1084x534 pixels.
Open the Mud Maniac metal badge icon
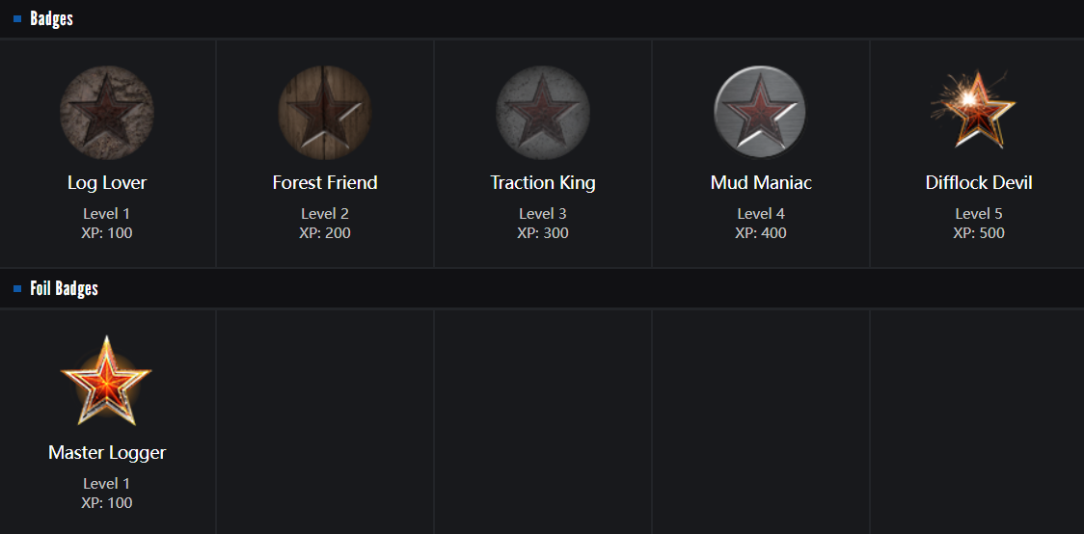(x=761, y=112)
